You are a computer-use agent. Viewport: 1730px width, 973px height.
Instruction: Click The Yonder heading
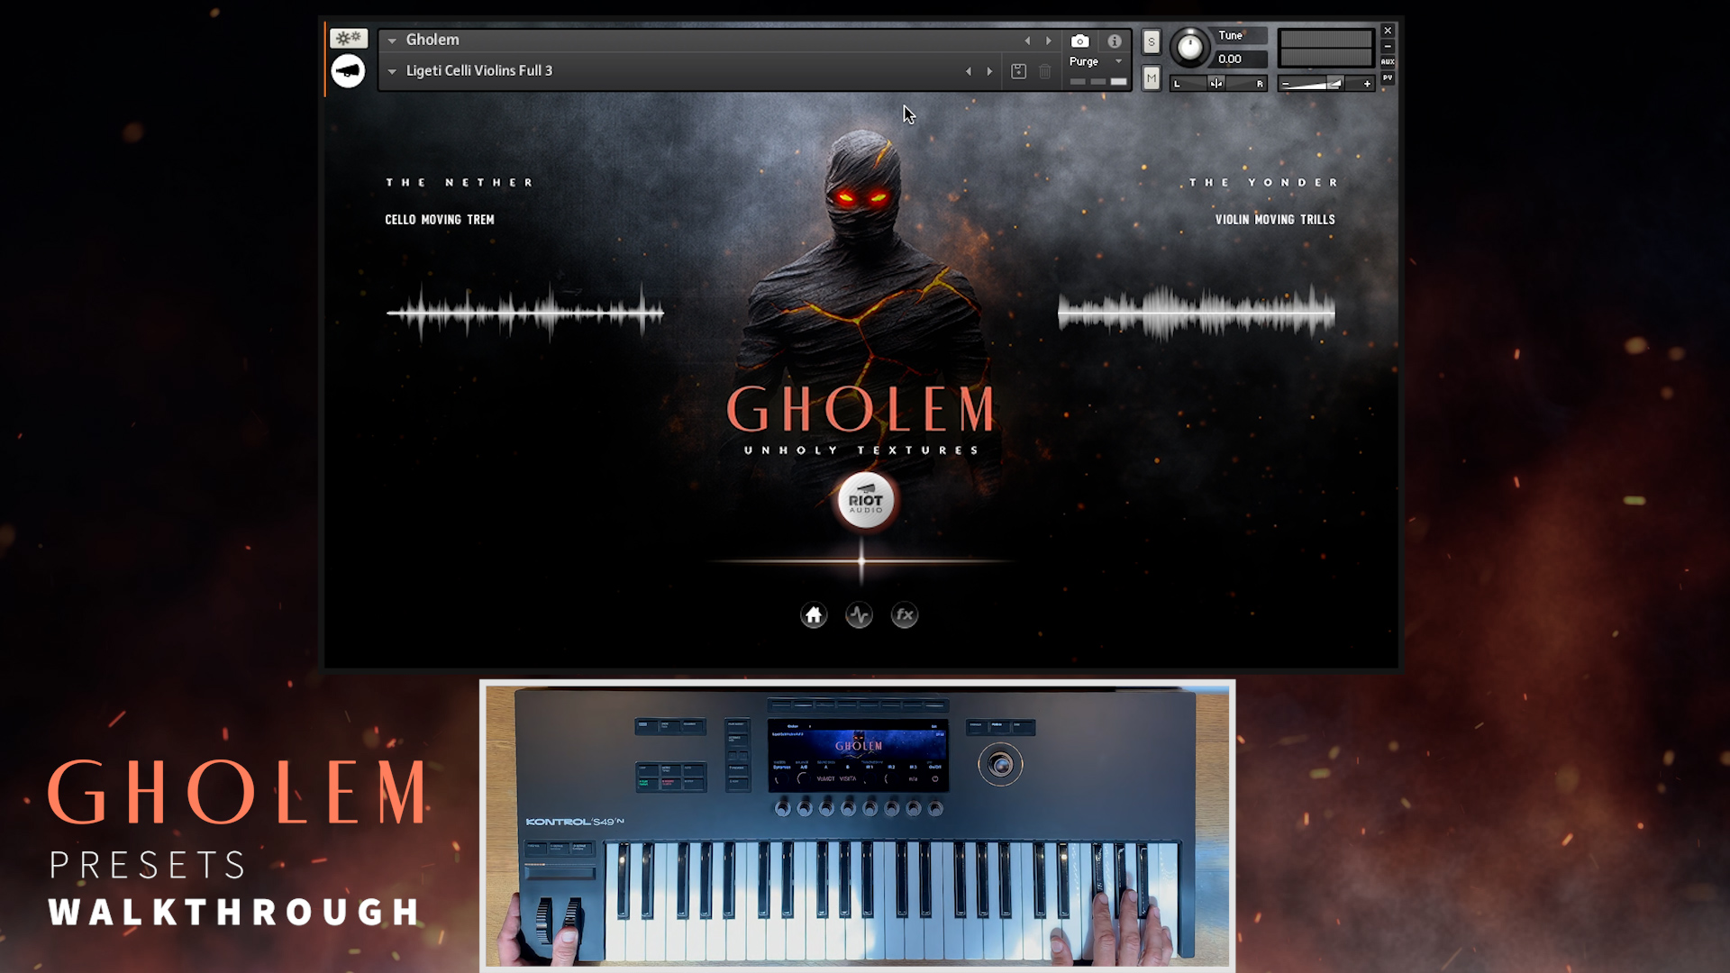1263,182
